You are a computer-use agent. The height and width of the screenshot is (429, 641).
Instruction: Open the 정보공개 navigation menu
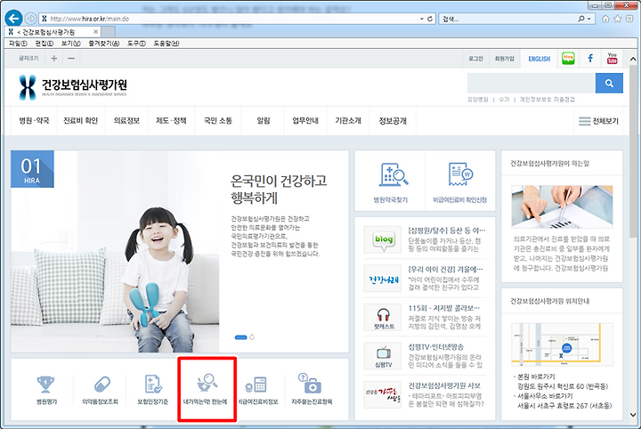(x=393, y=120)
